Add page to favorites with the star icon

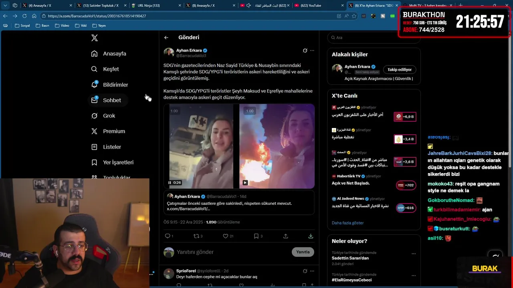click(x=354, y=16)
